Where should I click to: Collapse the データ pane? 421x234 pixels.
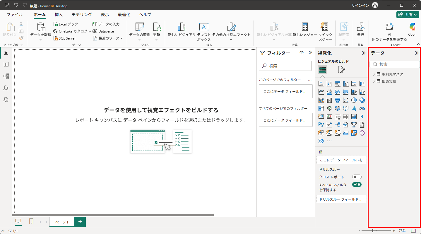[x=417, y=53]
